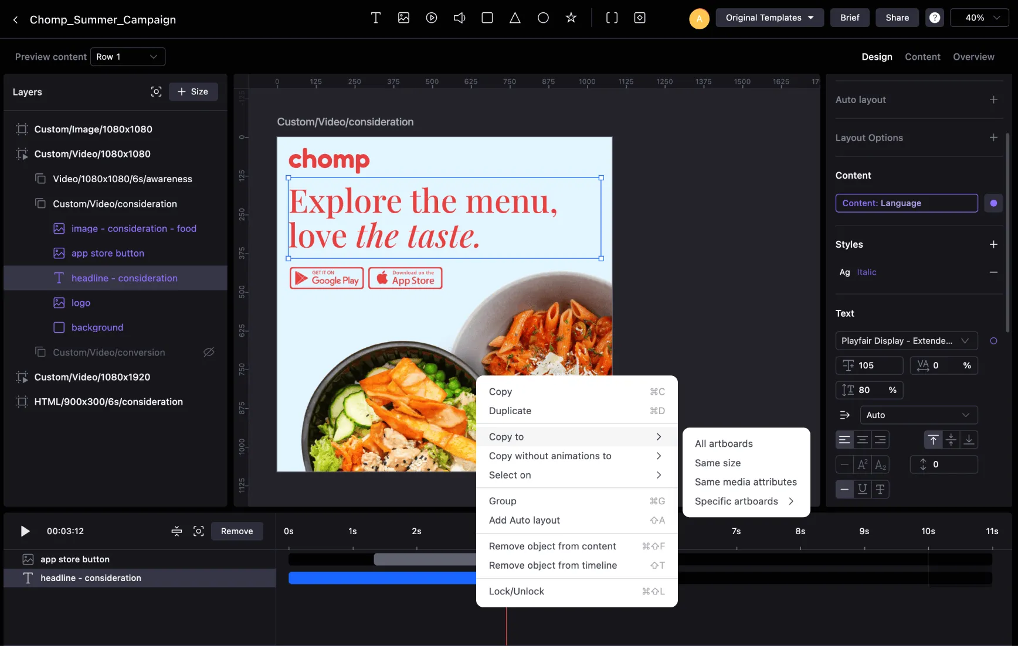
Task: Toggle font dynamic content circle
Action: click(x=993, y=341)
